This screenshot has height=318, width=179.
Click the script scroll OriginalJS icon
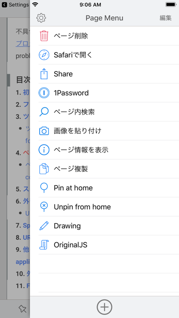(x=44, y=245)
